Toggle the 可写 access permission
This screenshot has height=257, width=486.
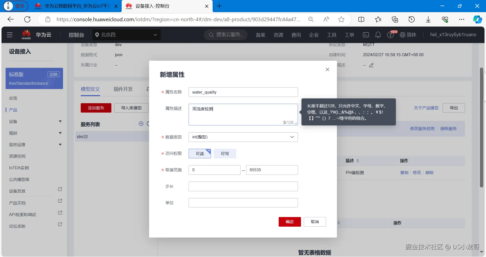pyautogui.click(x=225, y=154)
